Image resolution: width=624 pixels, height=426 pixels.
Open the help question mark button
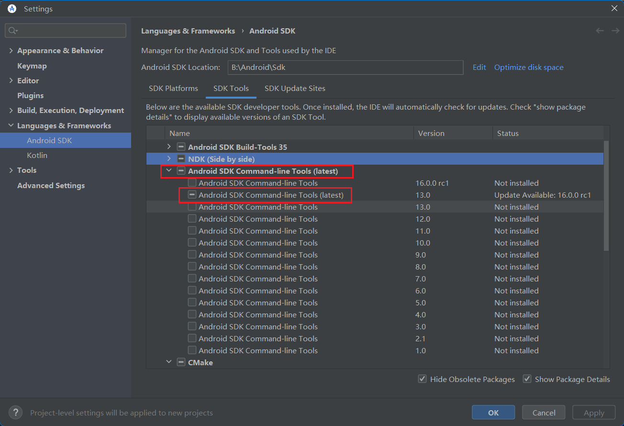point(16,413)
